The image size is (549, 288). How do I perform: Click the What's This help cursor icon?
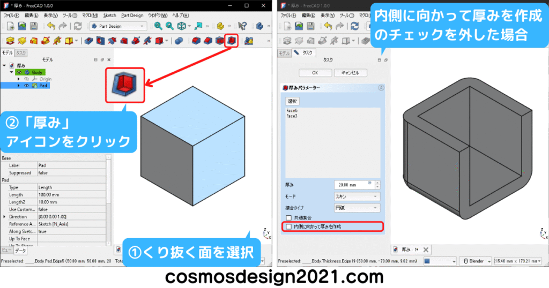[x=242, y=26]
